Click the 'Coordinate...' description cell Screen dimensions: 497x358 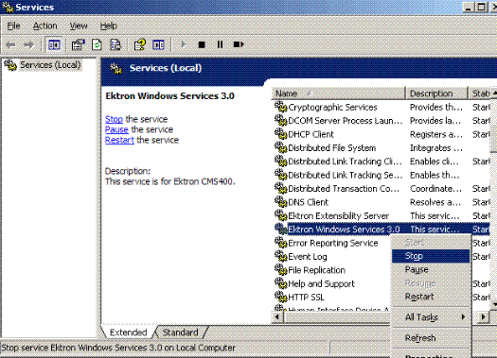pos(435,189)
